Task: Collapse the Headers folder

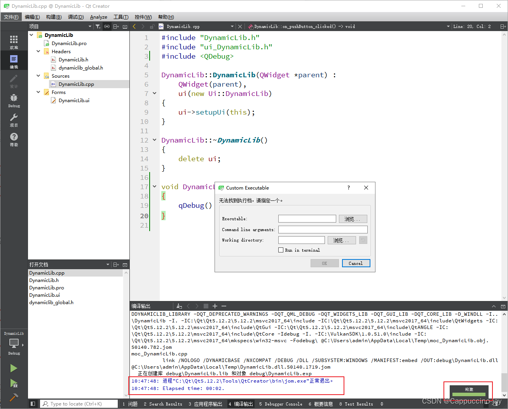Action: tap(38, 51)
